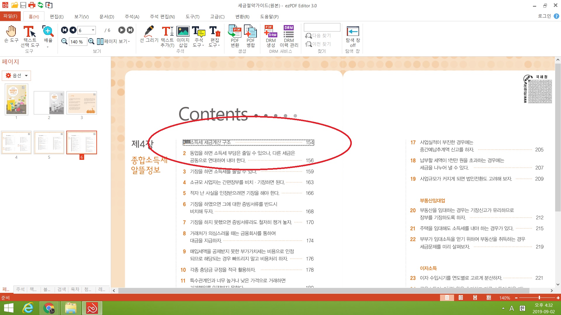The image size is (561, 315).
Task: Choose the Insert Image (이미지 삽입) icon
Action: (183, 31)
